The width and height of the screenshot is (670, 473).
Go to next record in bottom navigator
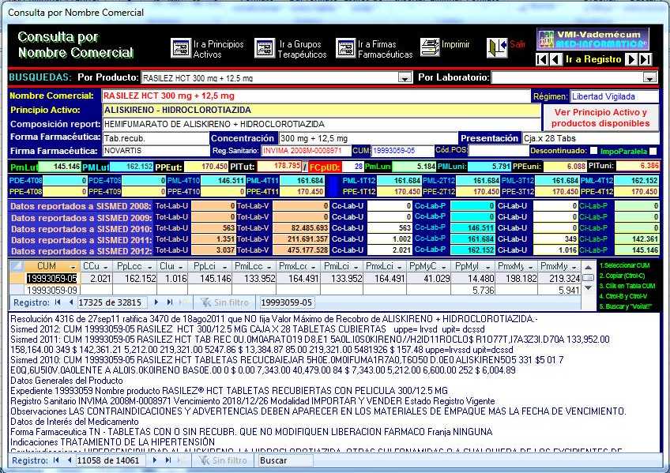pyautogui.click(x=154, y=460)
